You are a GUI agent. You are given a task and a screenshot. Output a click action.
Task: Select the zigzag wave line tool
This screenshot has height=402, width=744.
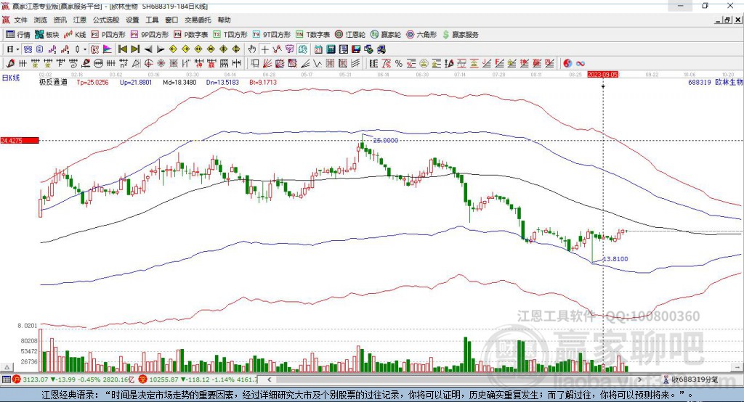coord(317,64)
